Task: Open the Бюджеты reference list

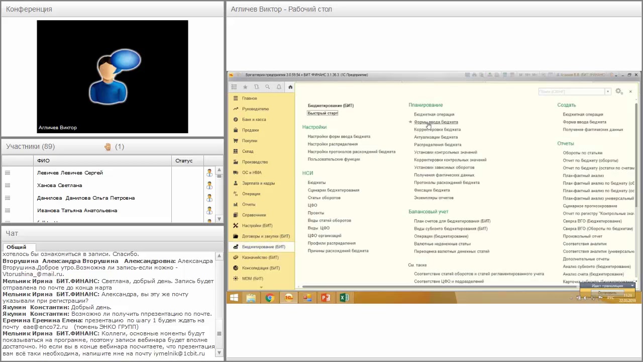Action: 316,183
